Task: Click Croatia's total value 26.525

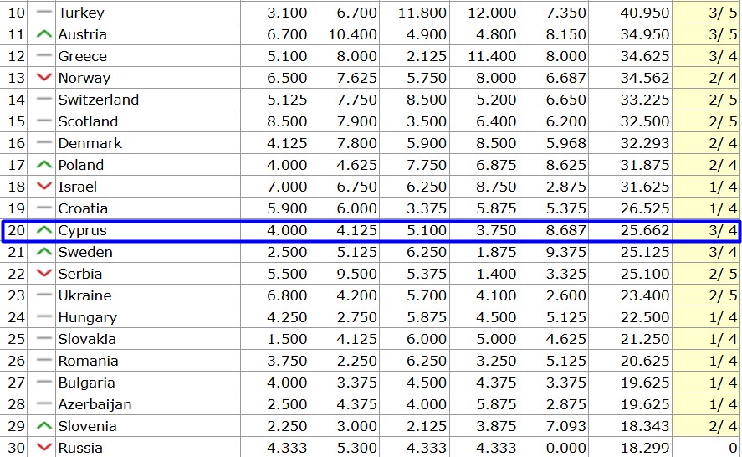Action: (x=645, y=209)
